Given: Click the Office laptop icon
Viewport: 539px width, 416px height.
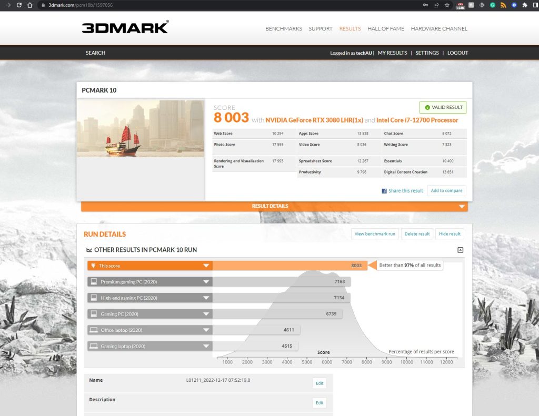Looking at the screenshot, I should click(x=94, y=330).
